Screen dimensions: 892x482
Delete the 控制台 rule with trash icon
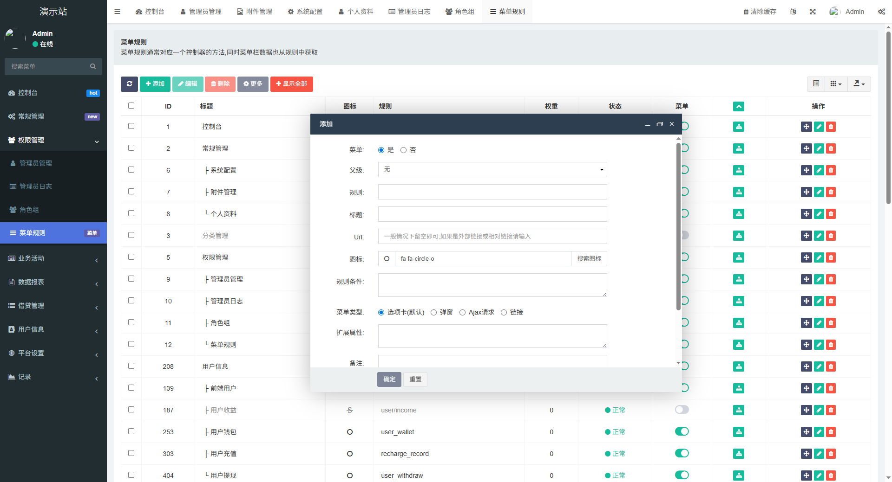pos(831,126)
